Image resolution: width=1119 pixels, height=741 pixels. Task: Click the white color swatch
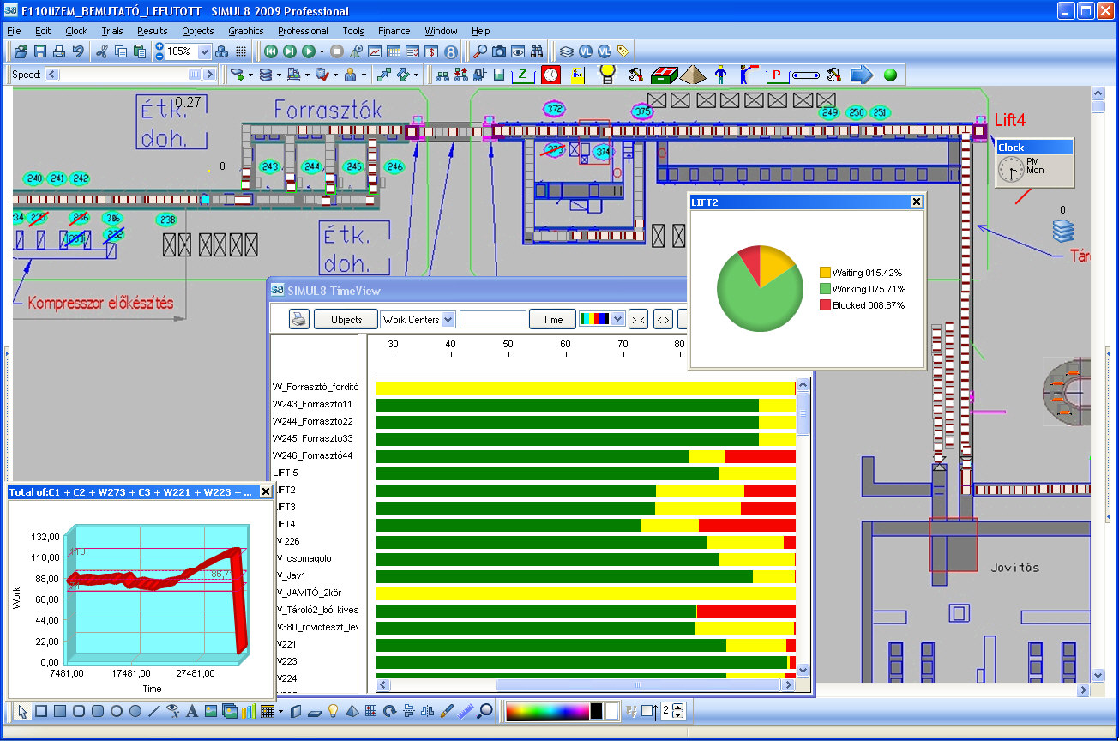click(611, 711)
